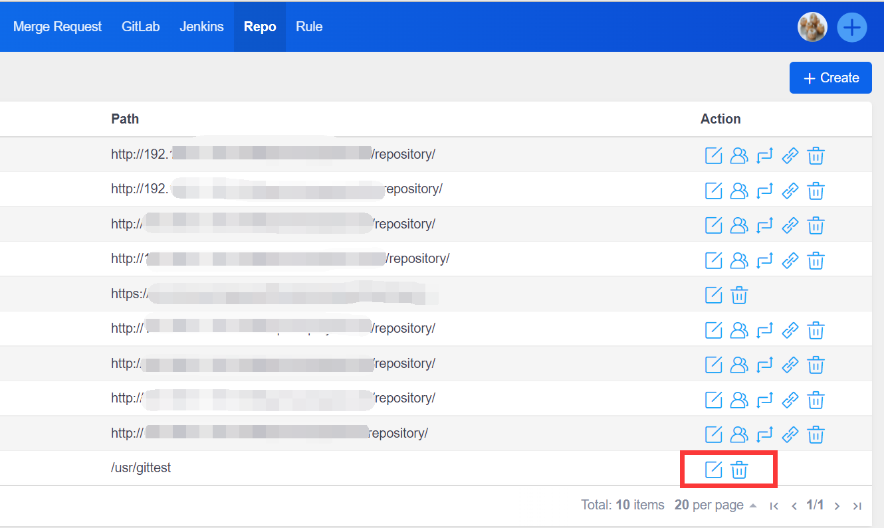Click sync arrows icon in first row
Viewport: 884px width, 528px height.
point(764,155)
